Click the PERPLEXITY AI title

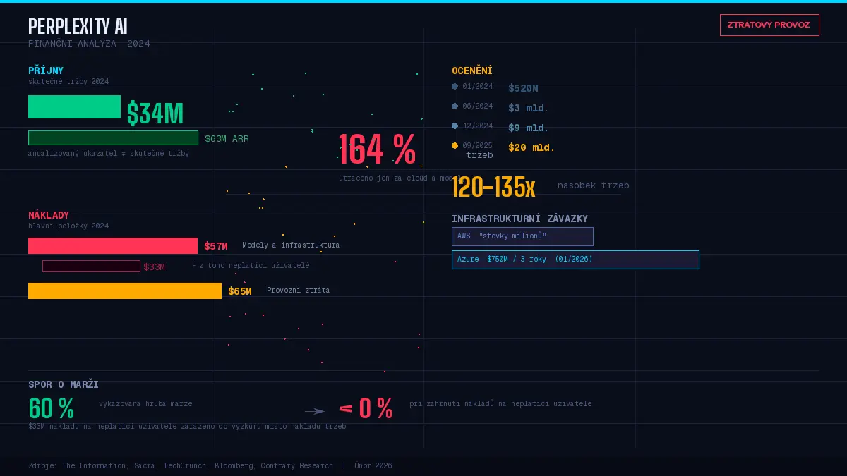(x=78, y=26)
